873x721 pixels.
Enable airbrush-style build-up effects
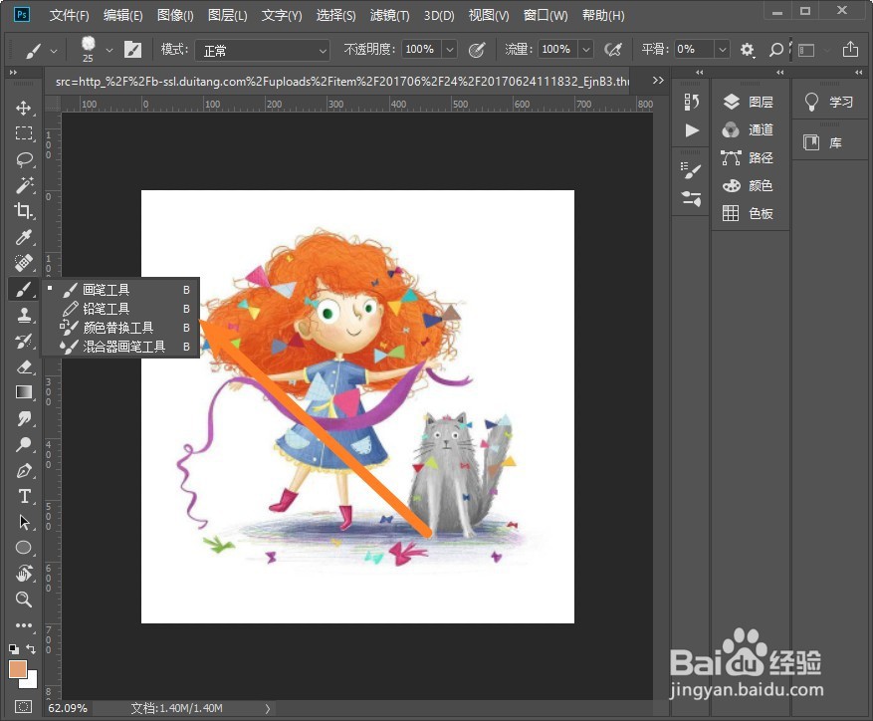tap(613, 50)
